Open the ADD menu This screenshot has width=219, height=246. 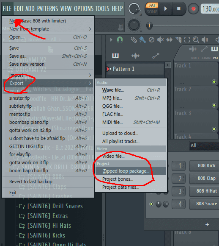(x=30, y=8)
